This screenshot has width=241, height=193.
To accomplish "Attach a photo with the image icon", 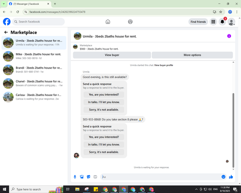I will [82, 177].
